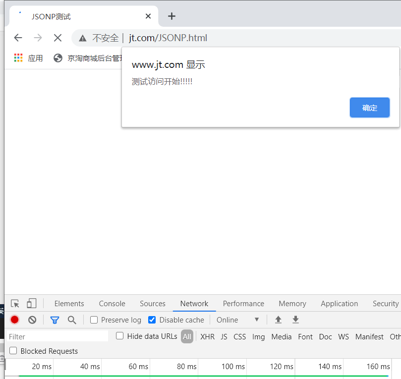Clear the network requests list
Image resolution: width=401 pixels, height=379 pixels.
32,320
